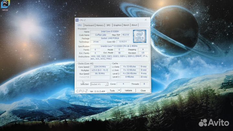
Task: Click the Stepping value 'A'
Action: [x=143, y=49]
